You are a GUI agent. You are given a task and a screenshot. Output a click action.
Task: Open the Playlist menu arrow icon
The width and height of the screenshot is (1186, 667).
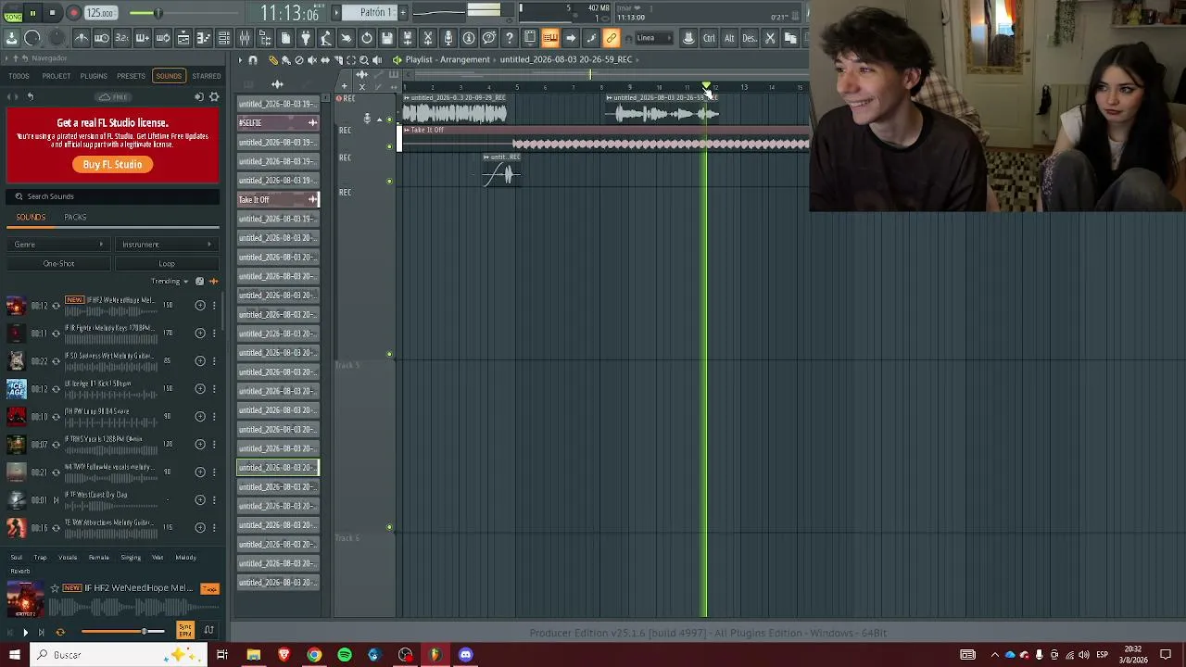click(240, 60)
